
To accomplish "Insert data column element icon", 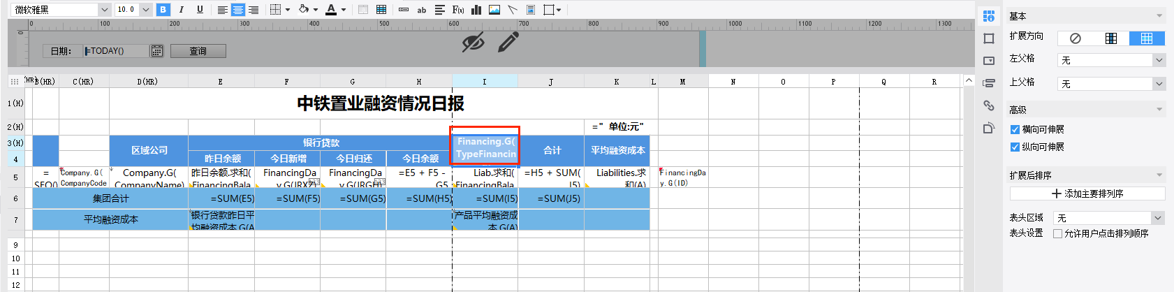I will 404,10.
